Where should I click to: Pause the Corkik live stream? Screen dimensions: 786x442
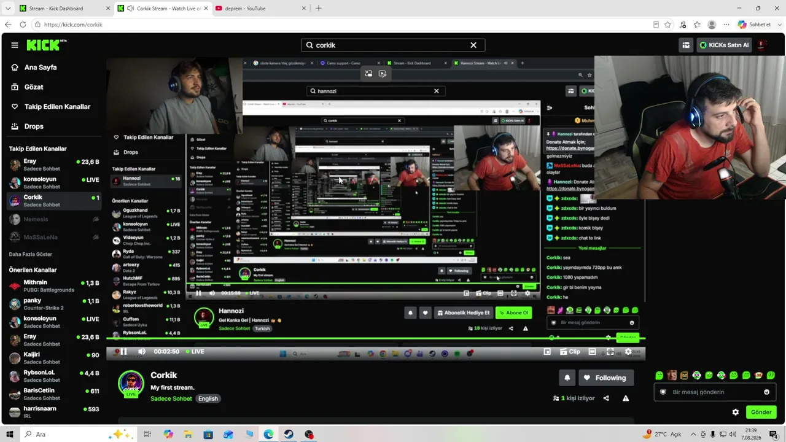123,352
